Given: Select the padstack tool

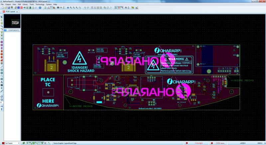Looking at the screenshot, I should tap(2, 63).
